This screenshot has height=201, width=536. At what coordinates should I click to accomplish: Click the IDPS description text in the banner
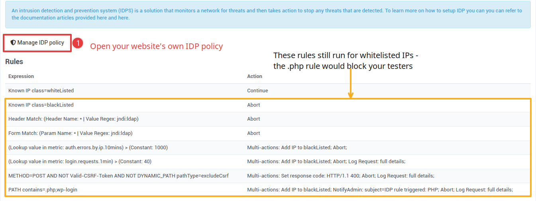tap(267, 14)
